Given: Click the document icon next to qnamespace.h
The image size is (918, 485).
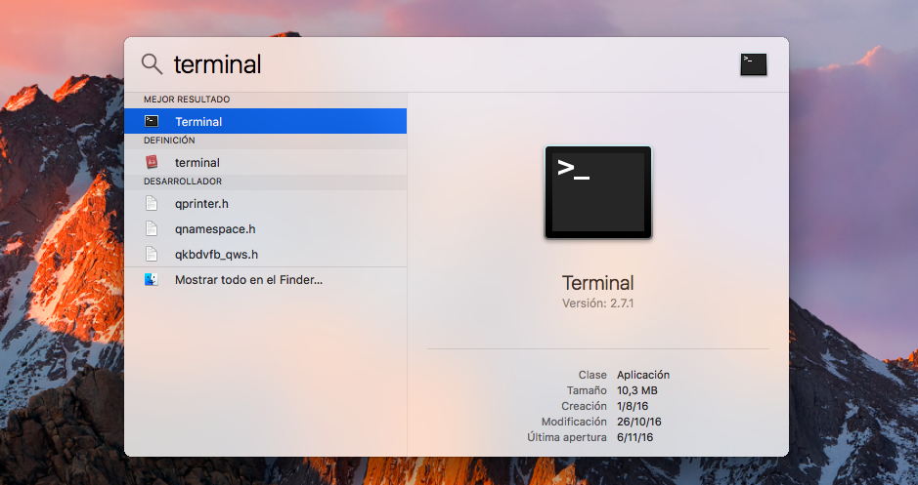Looking at the screenshot, I should click(x=152, y=229).
